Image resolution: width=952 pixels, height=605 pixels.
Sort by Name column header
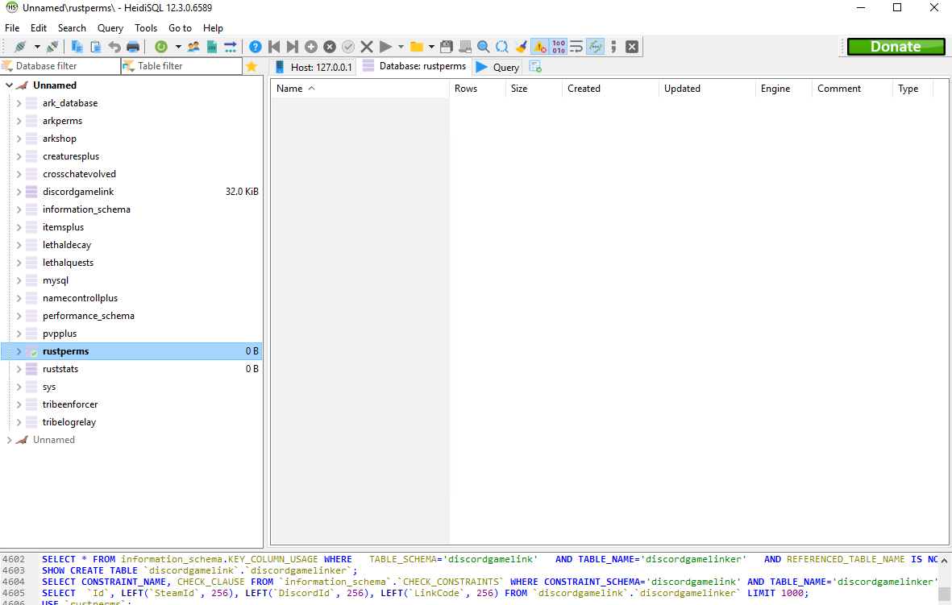360,89
